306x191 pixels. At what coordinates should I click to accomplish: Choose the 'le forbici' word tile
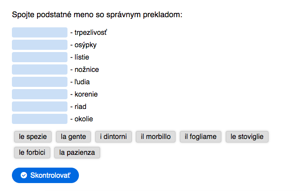tap(32, 153)
